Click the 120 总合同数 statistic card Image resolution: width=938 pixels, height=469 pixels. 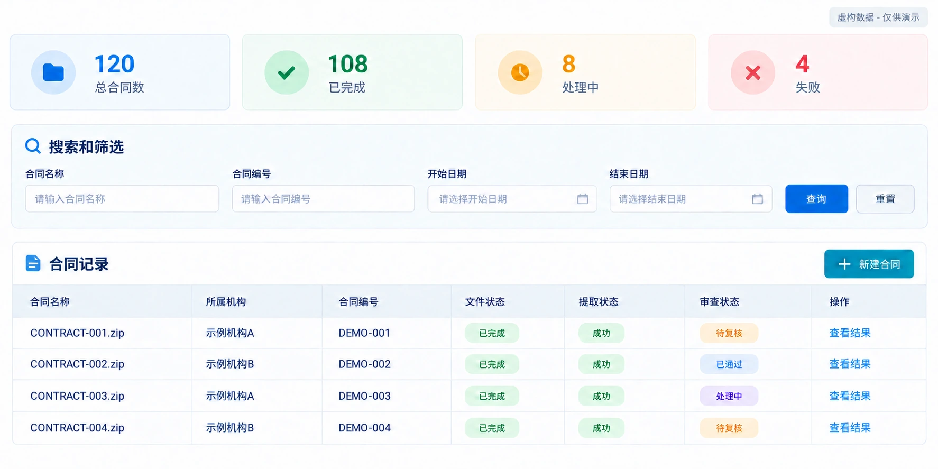coord(120,72)
